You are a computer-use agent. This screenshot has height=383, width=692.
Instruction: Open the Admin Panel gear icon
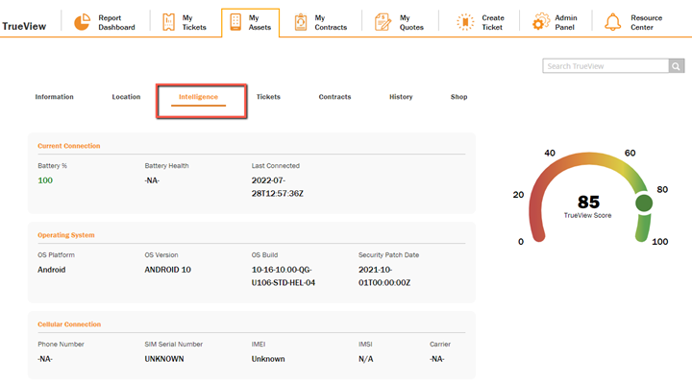540,22
